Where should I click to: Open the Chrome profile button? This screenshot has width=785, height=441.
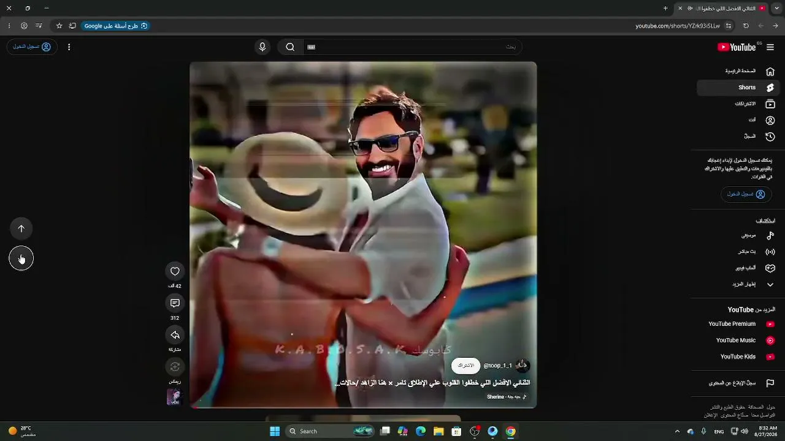[x=24, y=26]
